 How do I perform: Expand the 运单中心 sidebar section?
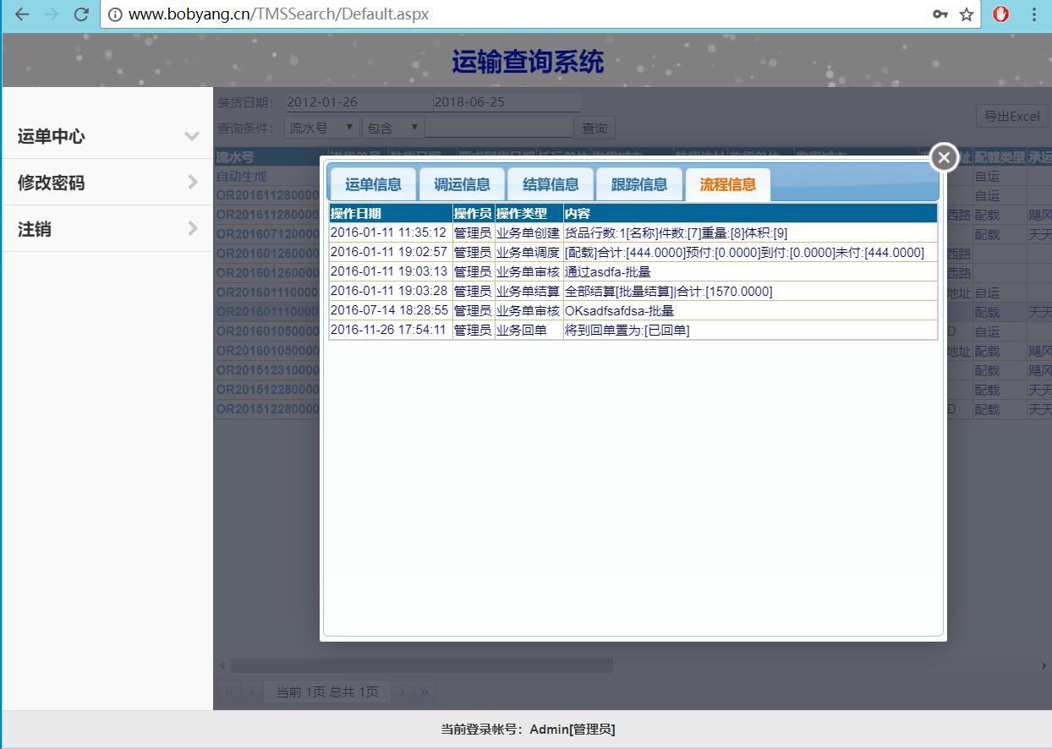192,136
